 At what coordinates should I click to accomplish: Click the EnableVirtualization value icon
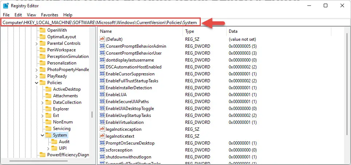click(102, 122)
